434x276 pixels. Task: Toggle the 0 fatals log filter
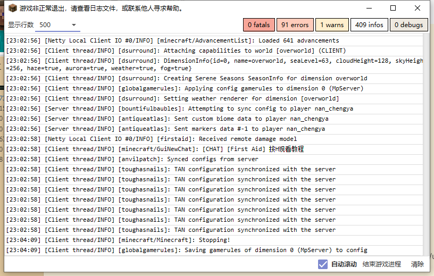click(258, 24)
